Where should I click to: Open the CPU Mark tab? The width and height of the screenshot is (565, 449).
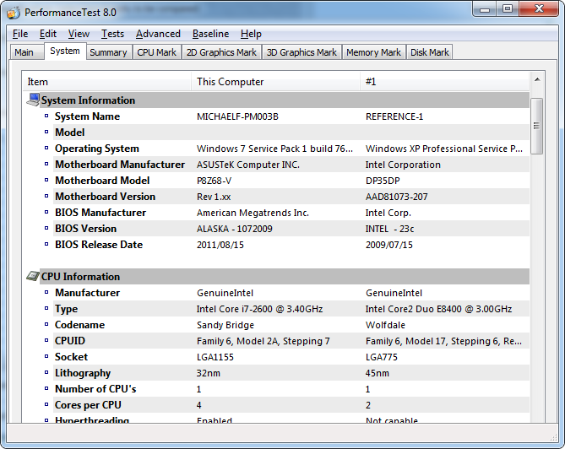[x=157, y=52]
